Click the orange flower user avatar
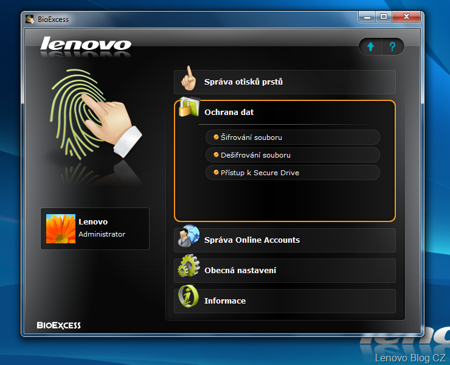Screen dimensions: 450x365 click(61, 229)
